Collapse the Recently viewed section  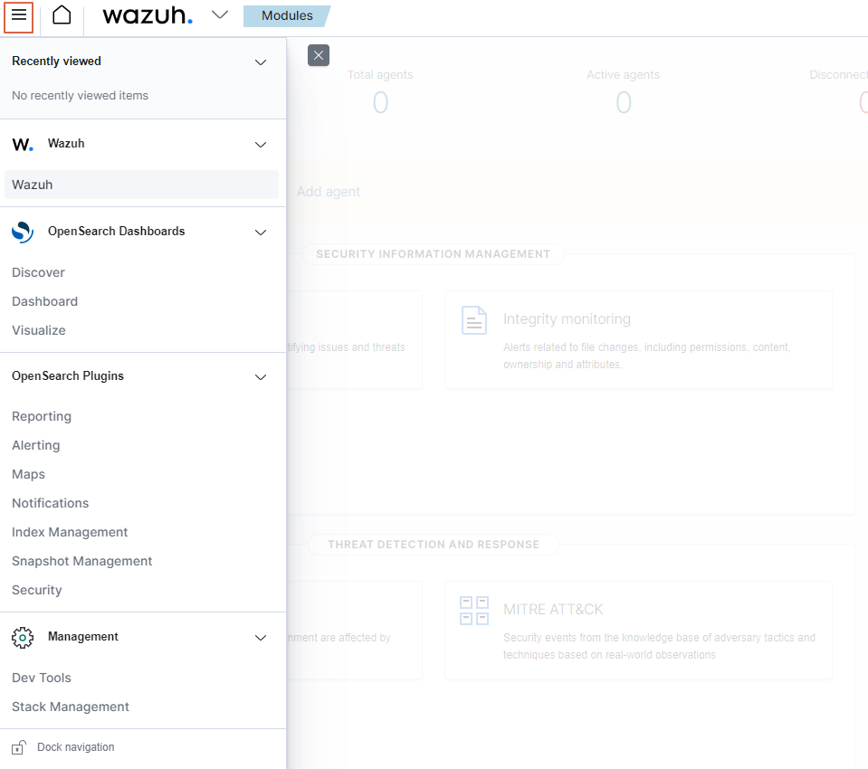pos(261,62)
